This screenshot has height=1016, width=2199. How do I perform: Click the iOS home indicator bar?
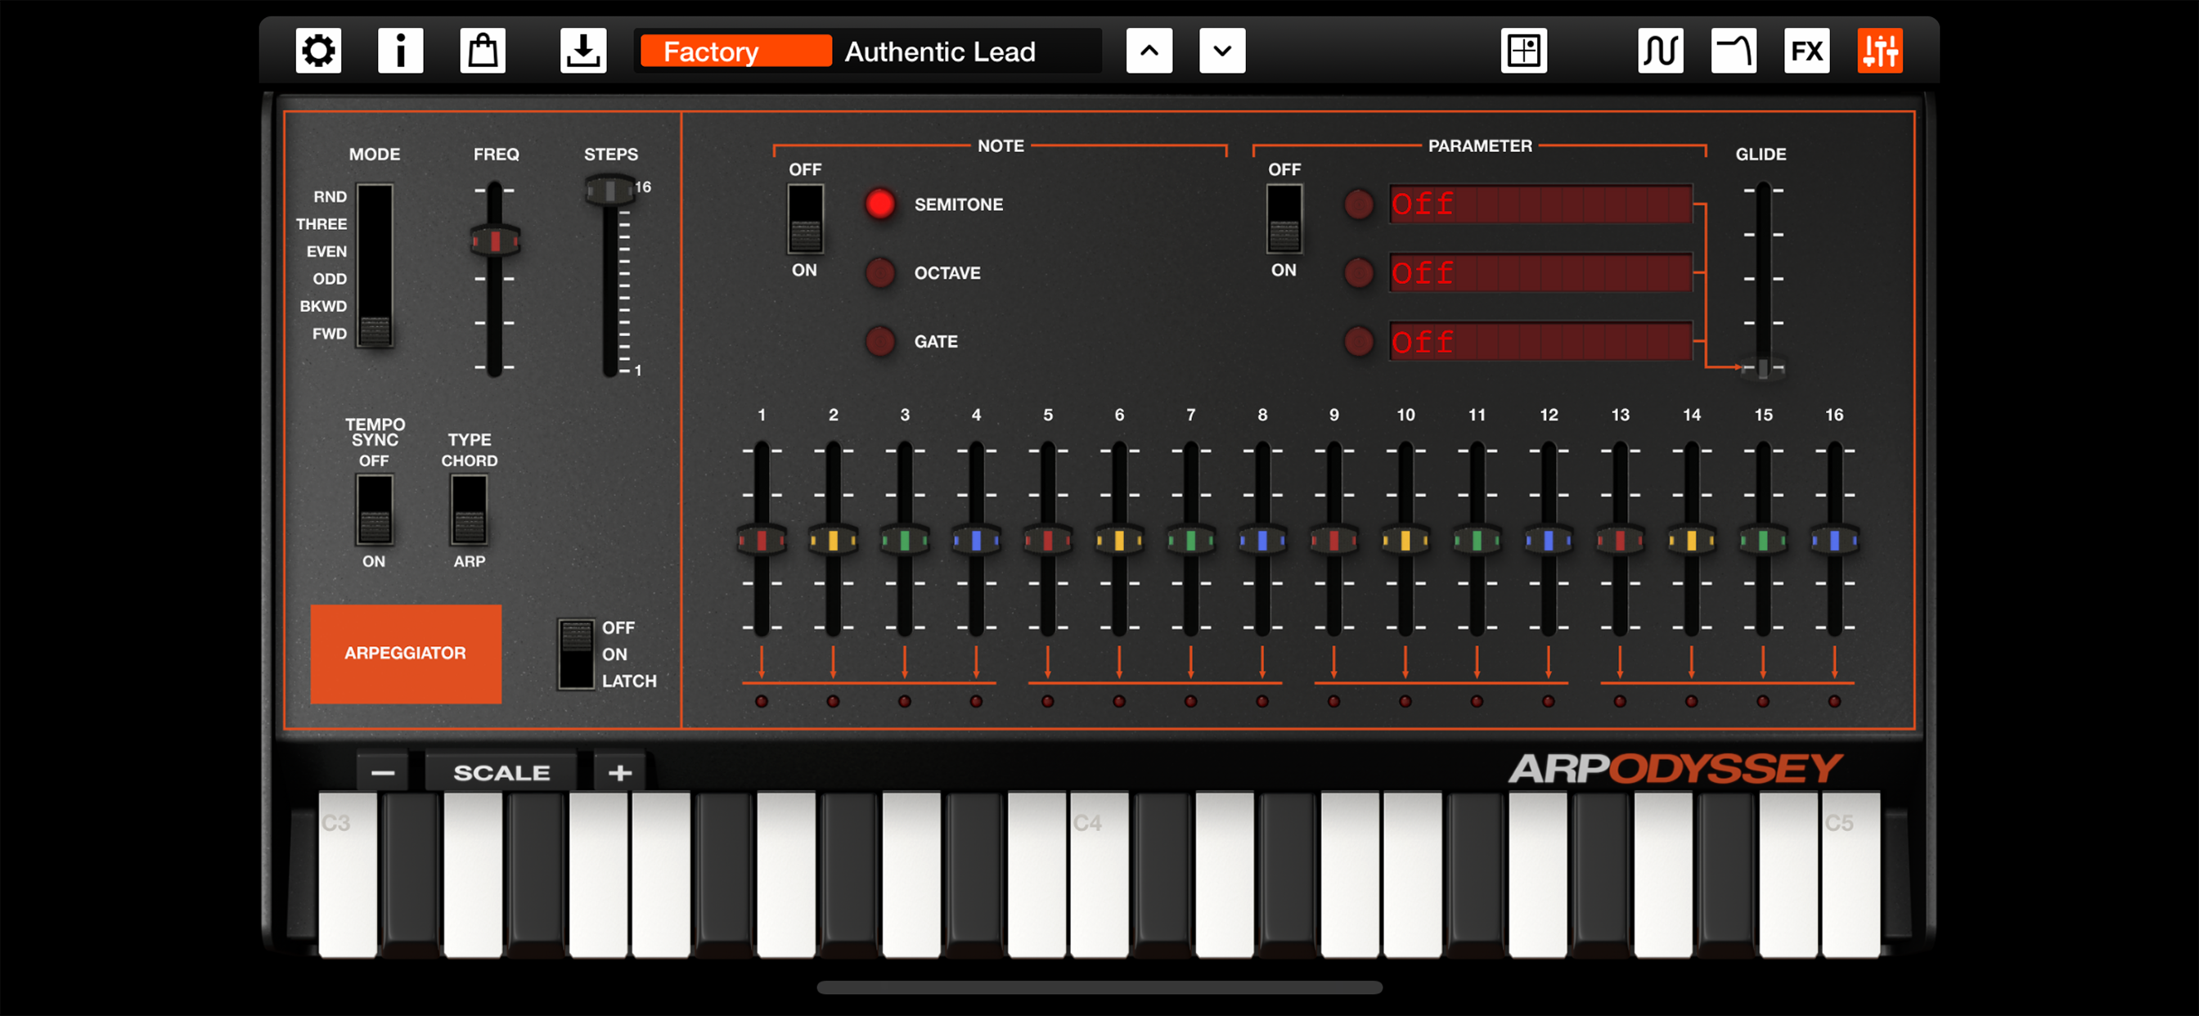(x=1099, y=988)
